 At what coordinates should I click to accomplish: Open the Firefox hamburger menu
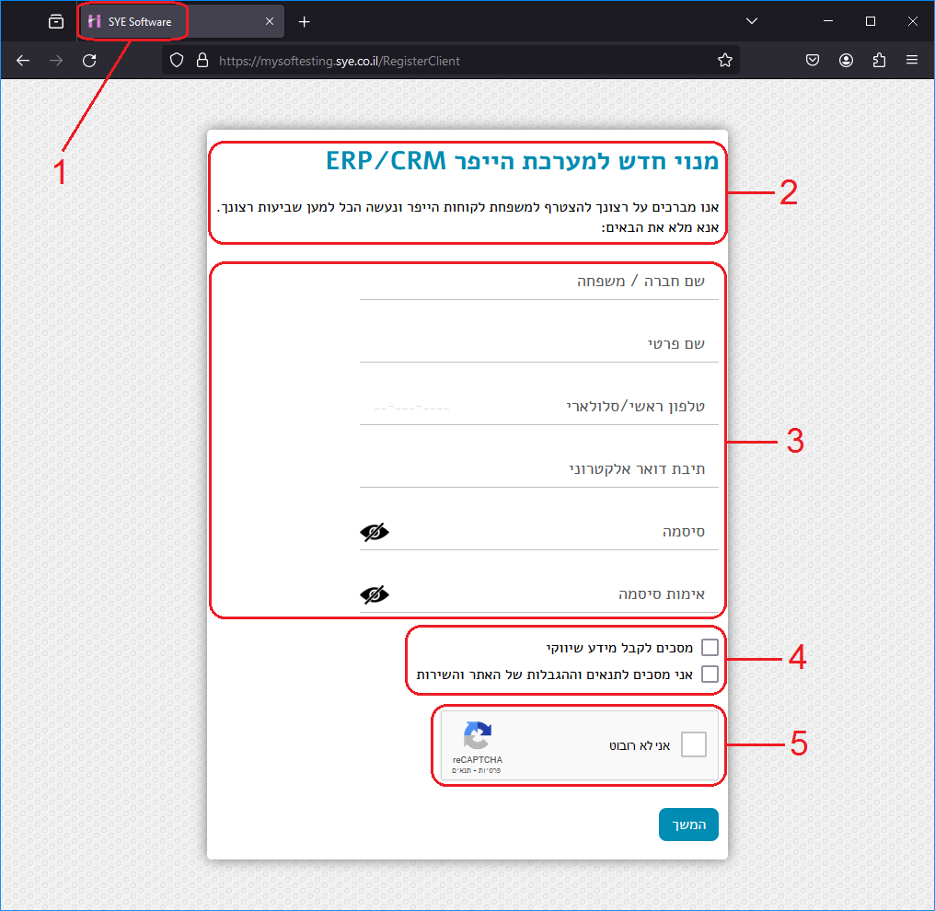pyautogui.click(x=912, y=61)
